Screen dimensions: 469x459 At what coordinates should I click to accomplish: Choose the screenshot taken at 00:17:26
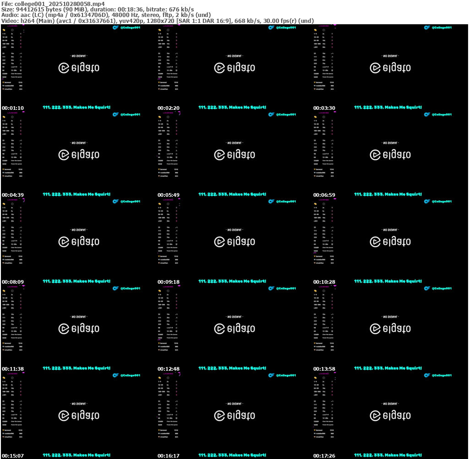[x=390, y=416]
